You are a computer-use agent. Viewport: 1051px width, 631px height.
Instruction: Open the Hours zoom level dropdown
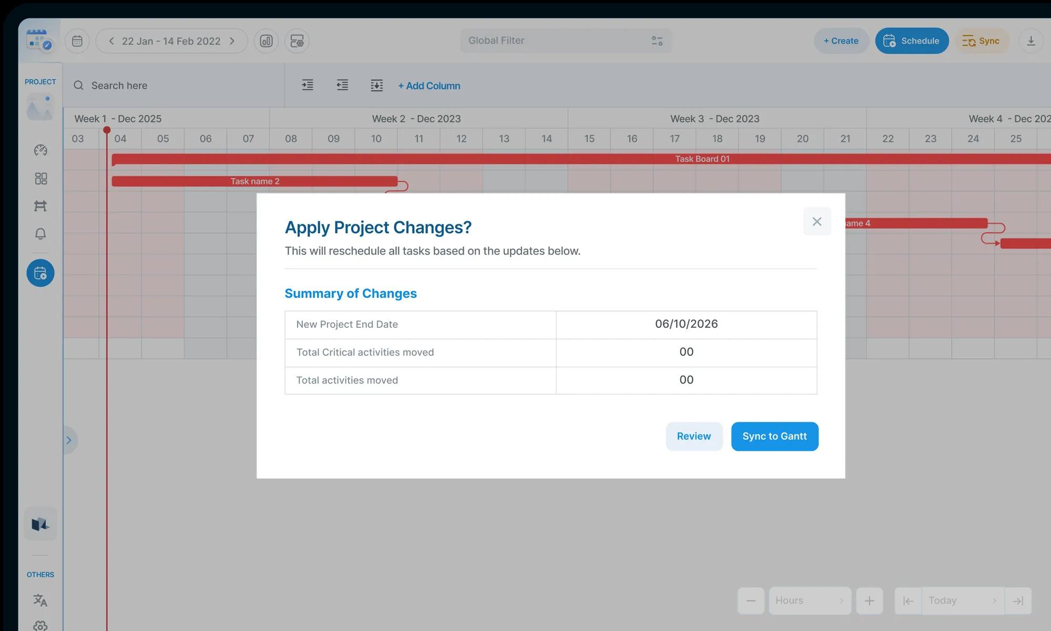(x=810, y=601)
